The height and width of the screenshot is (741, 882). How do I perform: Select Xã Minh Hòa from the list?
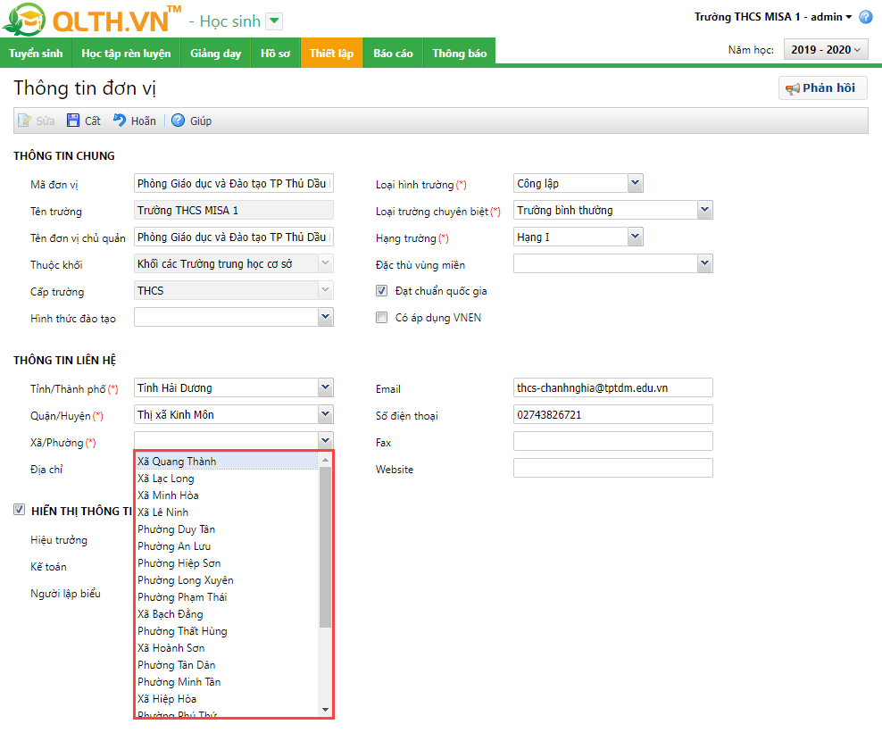pyautogui.click(x=227, y=495)
